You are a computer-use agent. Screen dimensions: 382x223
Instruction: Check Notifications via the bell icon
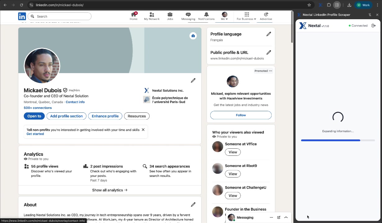pos(206,14)
